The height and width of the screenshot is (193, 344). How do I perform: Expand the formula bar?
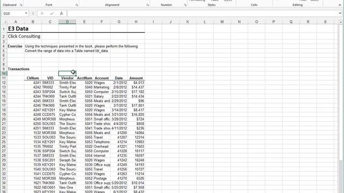[x=340, y=13]
